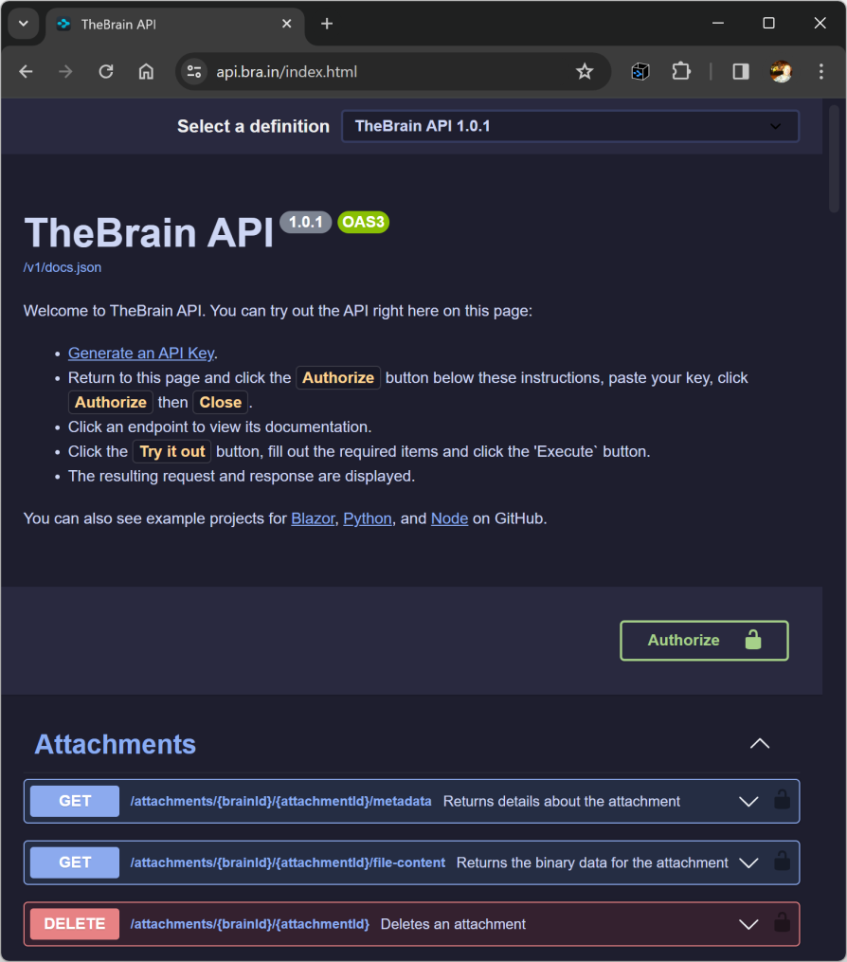This screenshot has height=962, width=847.
Task: Open the Generate an API Key link
Action: pyautogui.click(x=141, y=354)
